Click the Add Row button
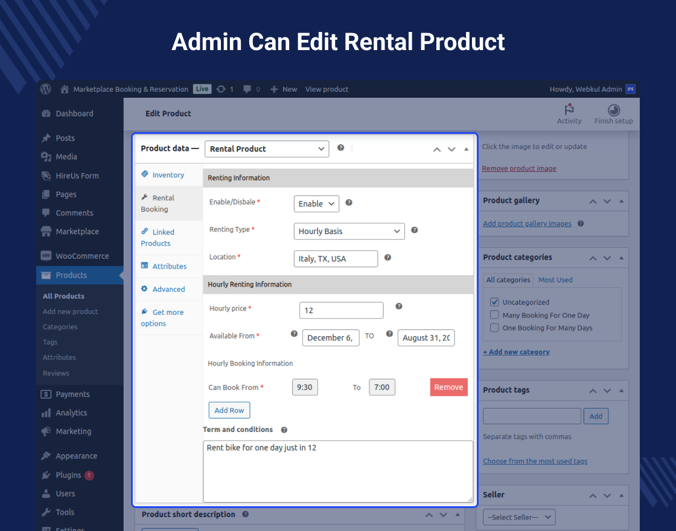The height and width of the screenshot is (531, 676). point(229,410)
